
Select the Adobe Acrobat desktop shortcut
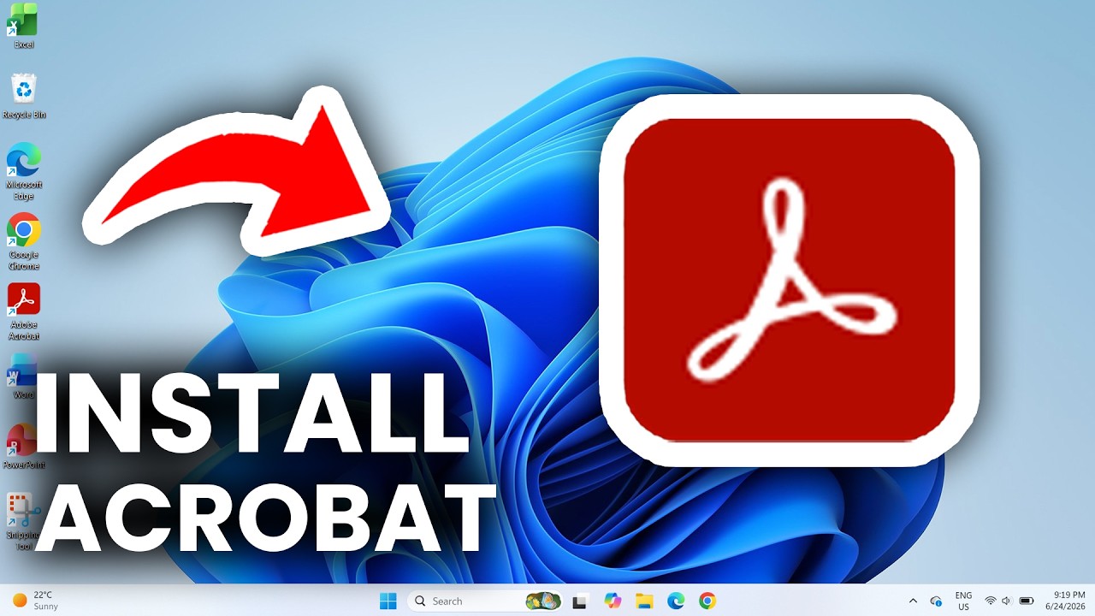(24, 312)
